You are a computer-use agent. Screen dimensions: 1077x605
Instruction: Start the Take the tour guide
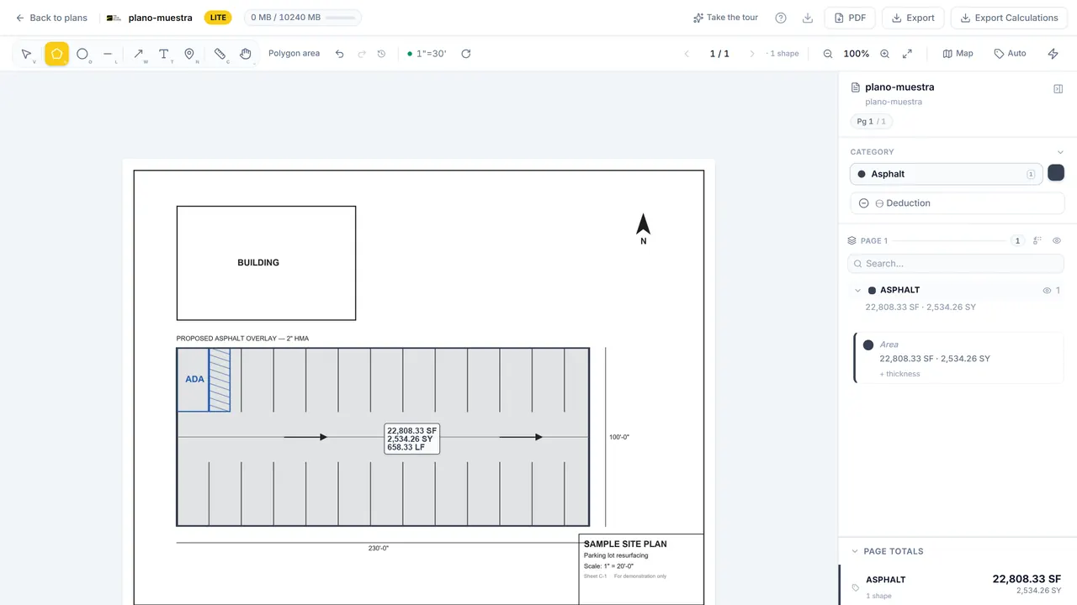click(725, 18)
